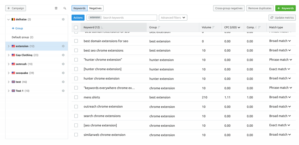Screen dimensions: 299x145
Task: Click best extension group of mens shirts row
Action: [x=160, y=97]
